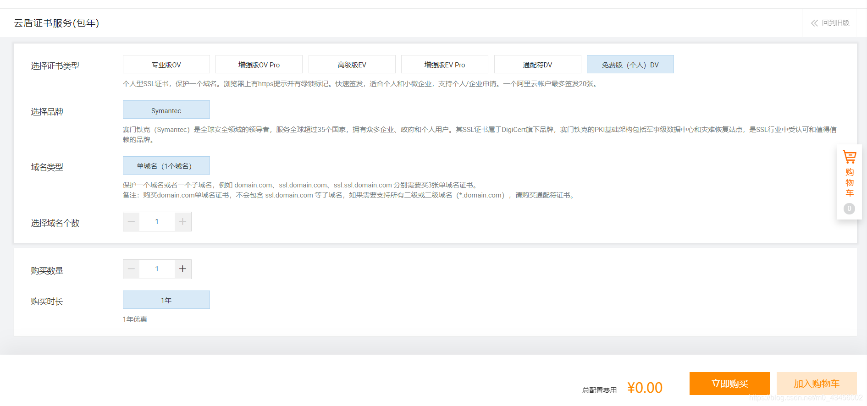Select 增强版OV Pro certificate type
The width and height of the screenshot is (867, 406).
point(259,65)
